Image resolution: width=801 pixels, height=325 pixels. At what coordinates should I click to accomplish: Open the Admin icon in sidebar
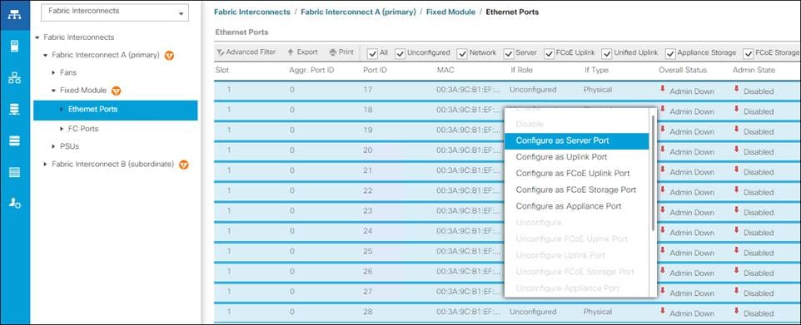point(15,204)
